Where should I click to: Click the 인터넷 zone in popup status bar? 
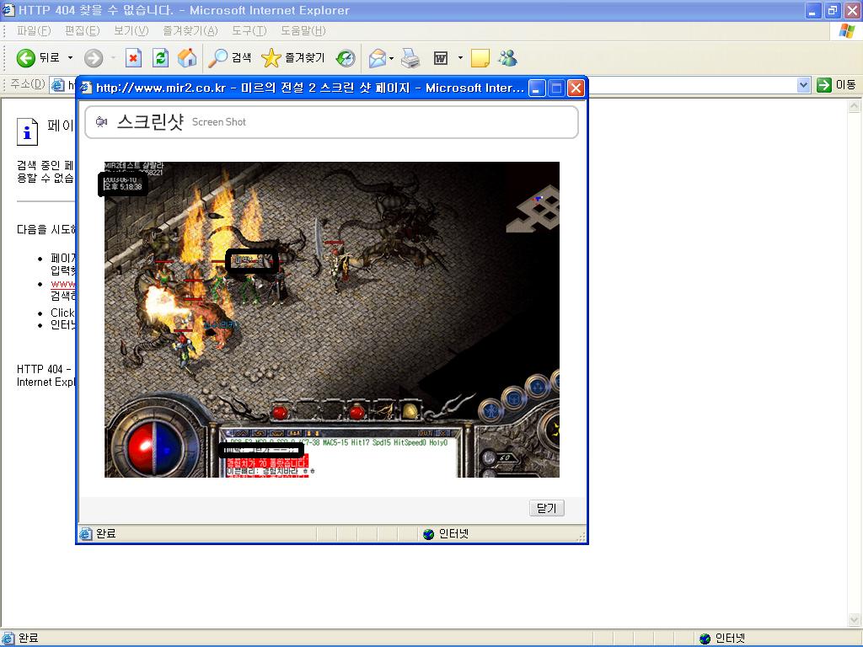(446, 533)
